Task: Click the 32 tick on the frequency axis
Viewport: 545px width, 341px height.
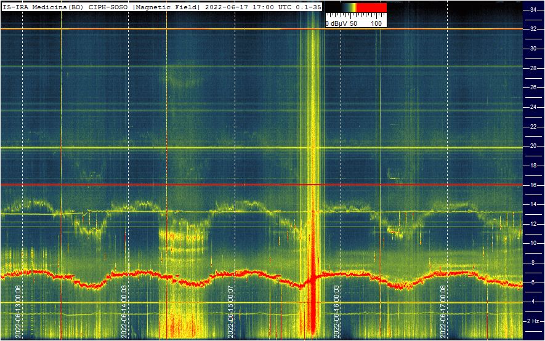Action: 533,29
